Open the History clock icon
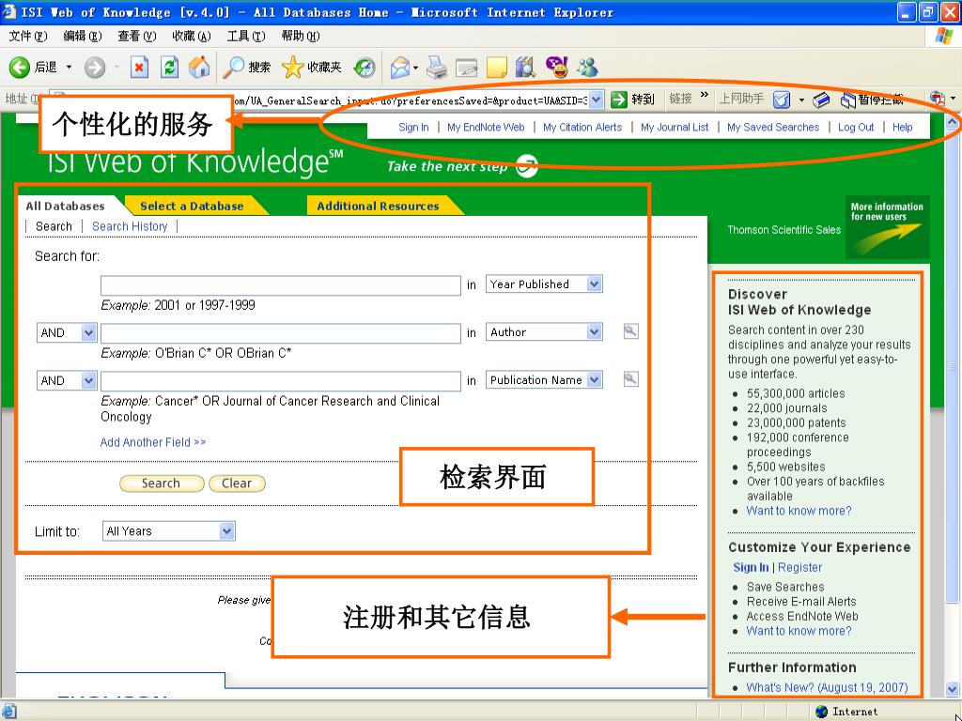 pyautogui.click(x=365, y=67)
